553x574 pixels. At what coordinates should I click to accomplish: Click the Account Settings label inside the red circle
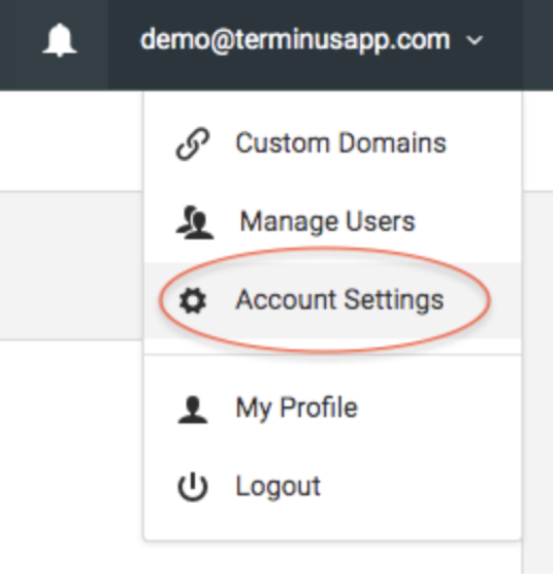click(340, 300)
